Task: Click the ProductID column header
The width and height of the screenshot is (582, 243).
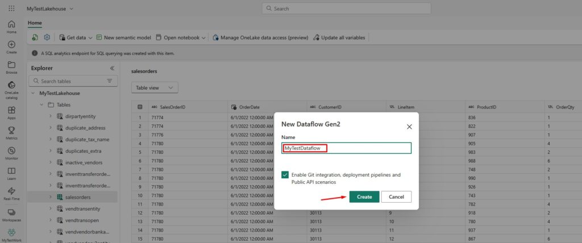Action: 505,107
